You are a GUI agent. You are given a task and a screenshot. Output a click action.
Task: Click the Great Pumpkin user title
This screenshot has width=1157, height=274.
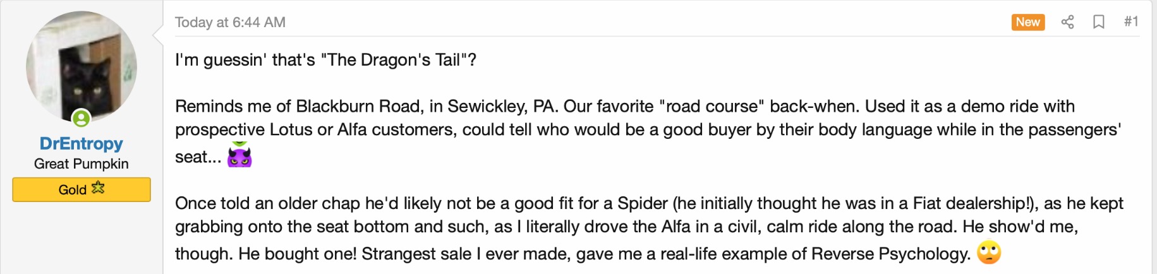coord(81,164)
